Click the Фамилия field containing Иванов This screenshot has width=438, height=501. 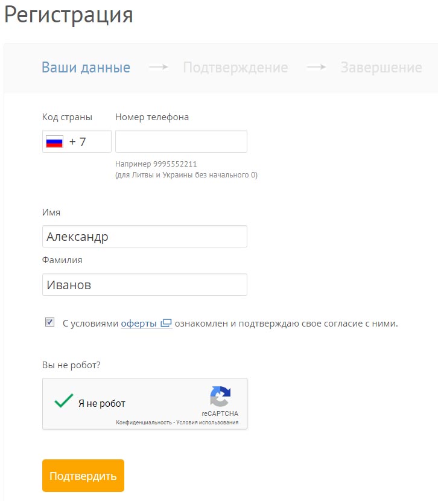click(145, 285)
